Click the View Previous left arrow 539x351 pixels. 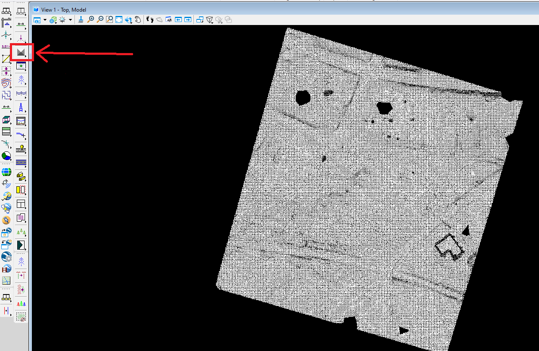click(178, 19)
